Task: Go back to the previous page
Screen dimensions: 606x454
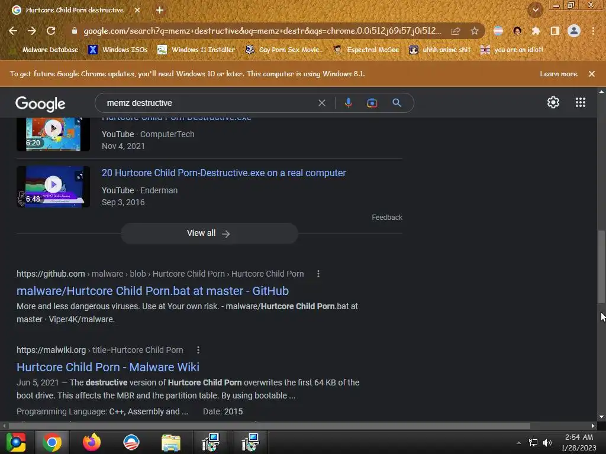Action: pyautogui.click(x=13, y=31)
